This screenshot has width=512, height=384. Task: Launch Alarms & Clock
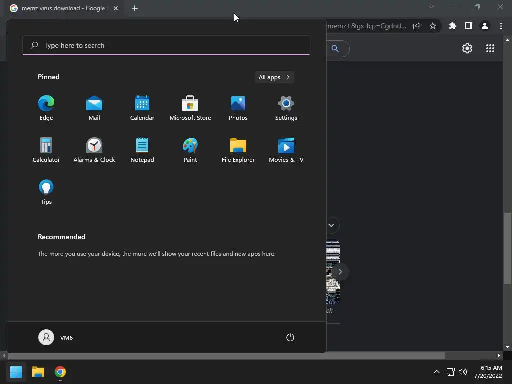[x=94, y=150]
